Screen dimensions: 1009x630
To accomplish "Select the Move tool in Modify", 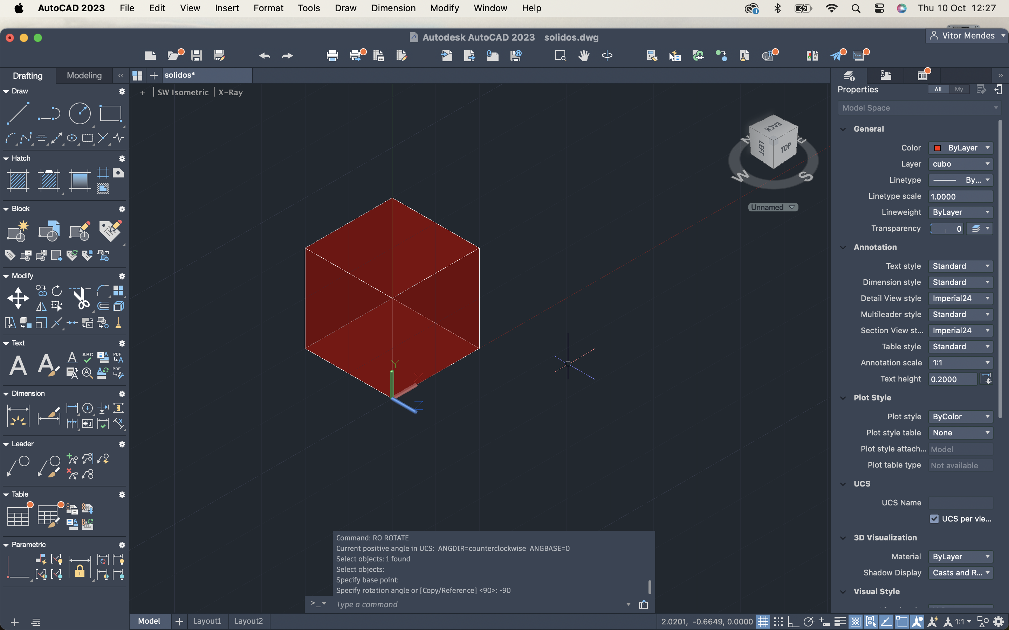I will tap(18, 298).
